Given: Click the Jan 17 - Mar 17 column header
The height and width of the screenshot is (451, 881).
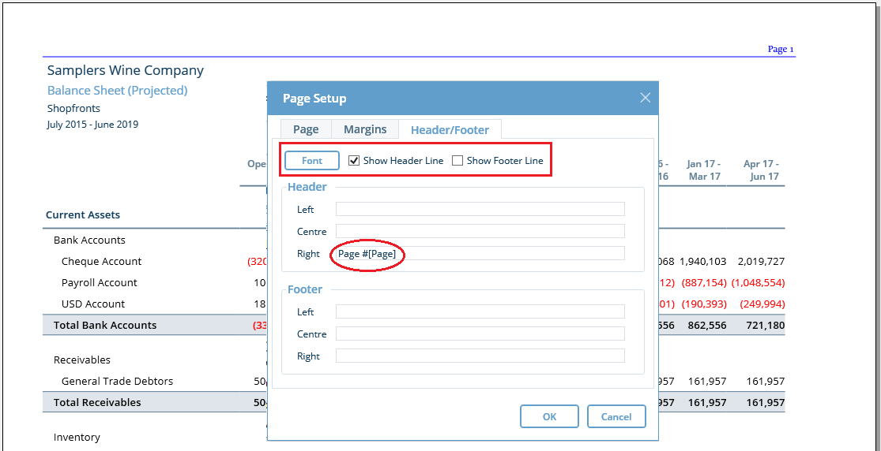Looking at the screenshot, I should pos(703,170).
